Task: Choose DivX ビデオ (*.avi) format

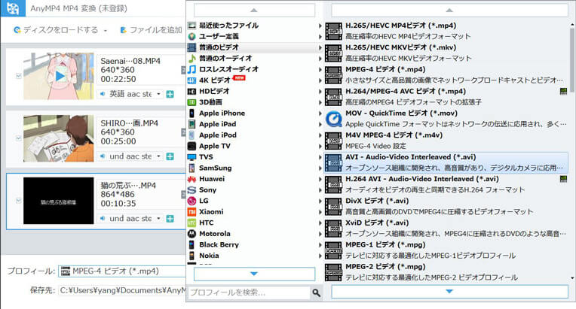Action: click(x=446, y=206)
